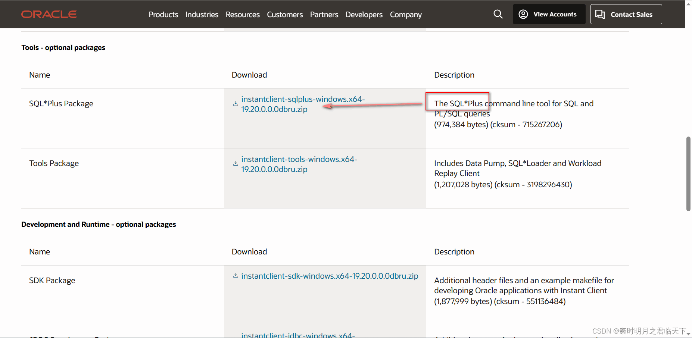The height and width of the screenshot is (338, 692).
Task: Click the Contact Sales button
Action: 626,14
